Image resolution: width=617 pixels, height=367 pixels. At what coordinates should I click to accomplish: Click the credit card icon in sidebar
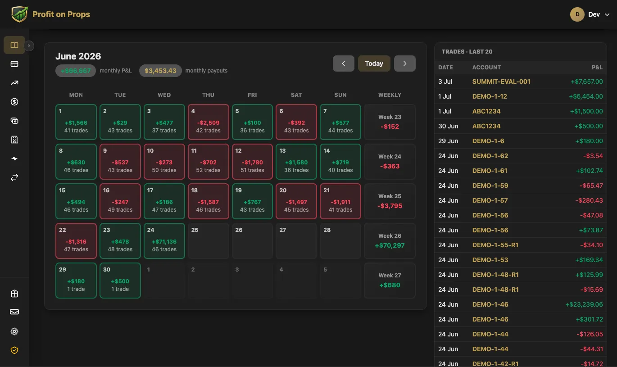[14, 64]
